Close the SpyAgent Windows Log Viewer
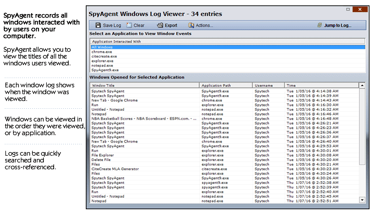 360,9
